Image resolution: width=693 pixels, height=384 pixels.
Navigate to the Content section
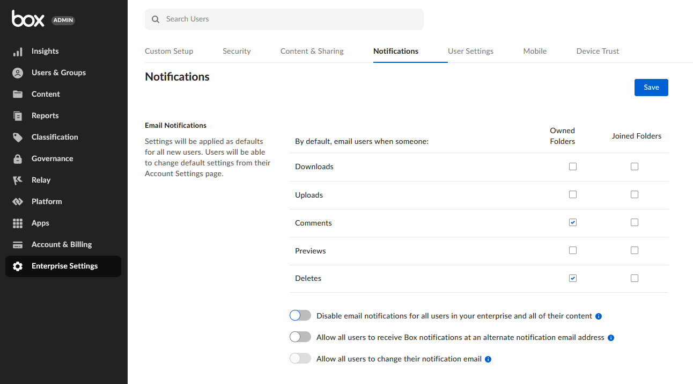[x=46, y=94]
